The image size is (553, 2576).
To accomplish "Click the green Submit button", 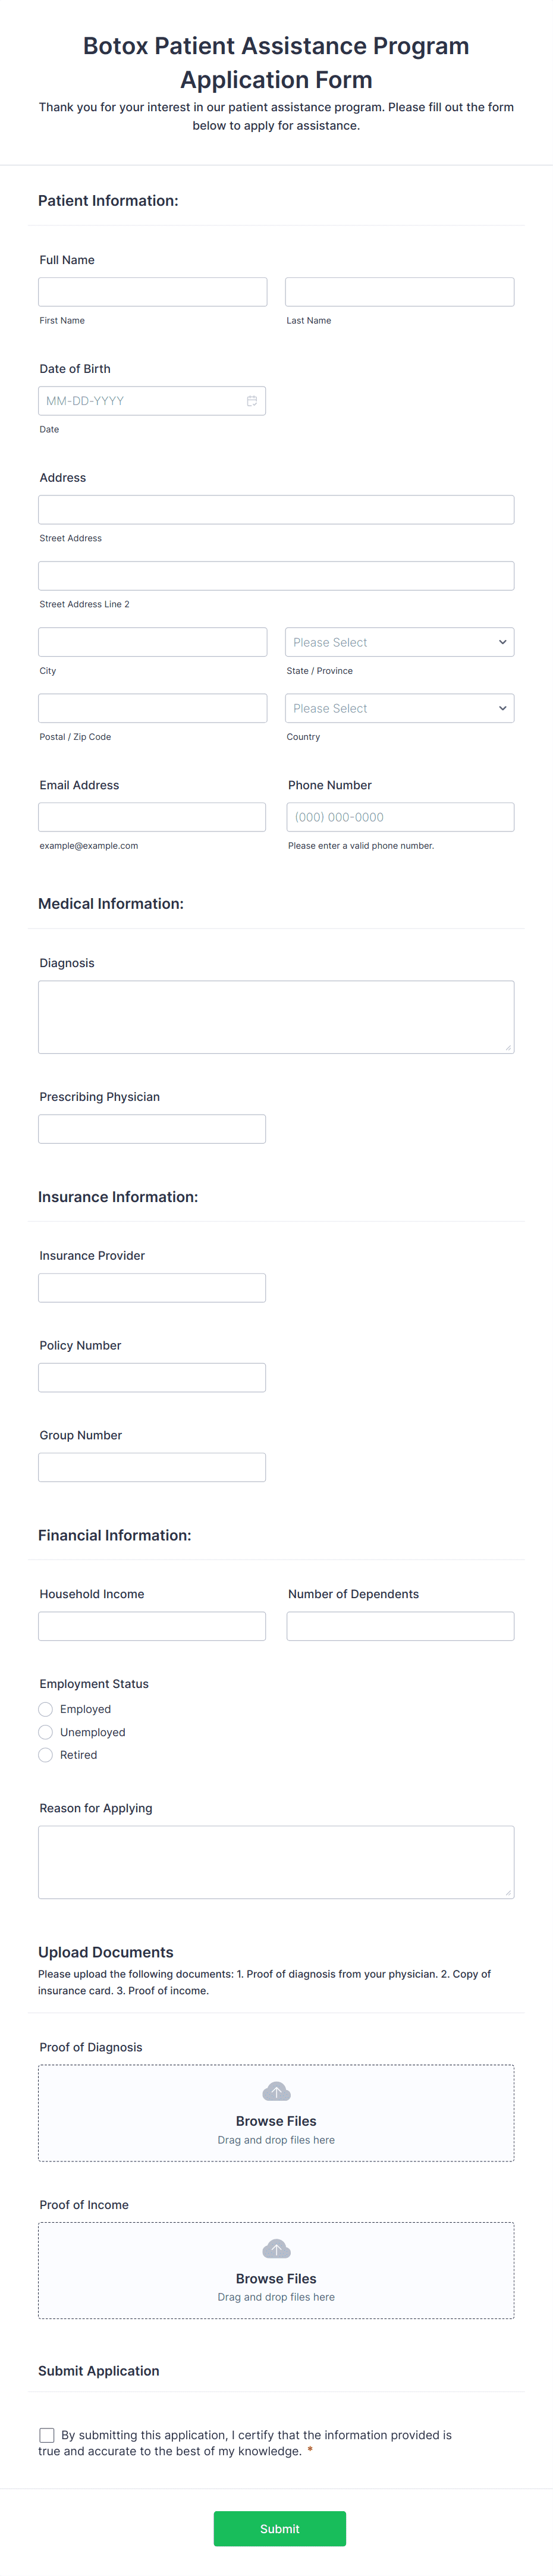I will pyautogui.click(x=280, y=2529).
